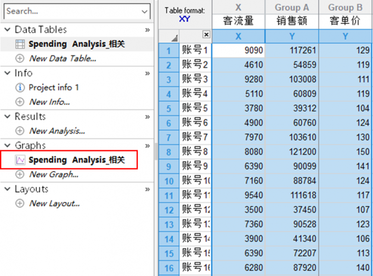Viewport: 373px width, 276px height.
Task: Click the plus icon beside New Graph
Action: coord(20,174)
